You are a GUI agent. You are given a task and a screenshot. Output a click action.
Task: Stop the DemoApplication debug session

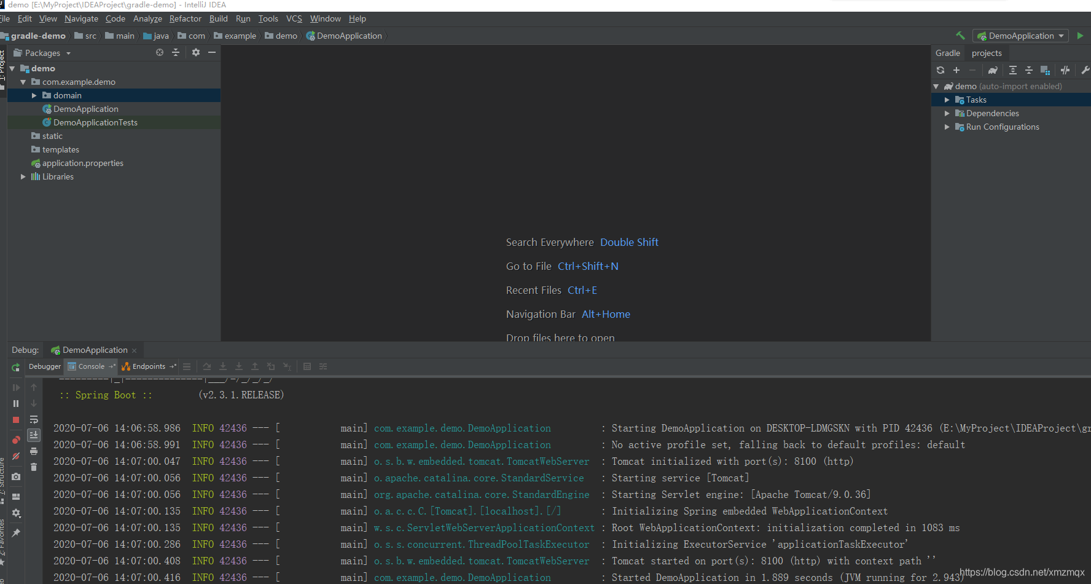pos(15,419)
